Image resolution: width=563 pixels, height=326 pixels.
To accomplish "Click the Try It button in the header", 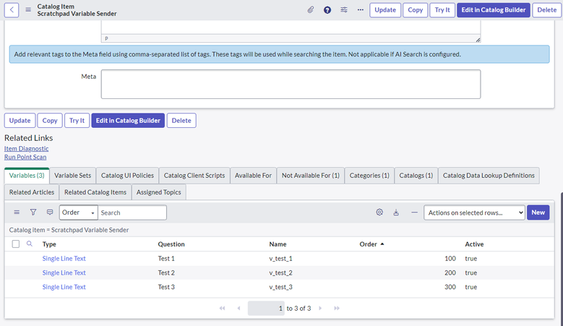I will pyautogui.click(x=442, y=9).
